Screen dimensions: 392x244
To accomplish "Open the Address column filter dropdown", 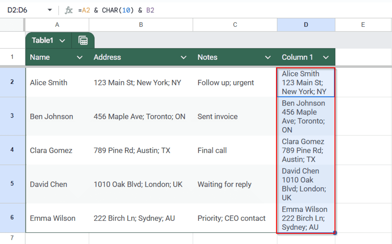I will (x=184, y=57).
